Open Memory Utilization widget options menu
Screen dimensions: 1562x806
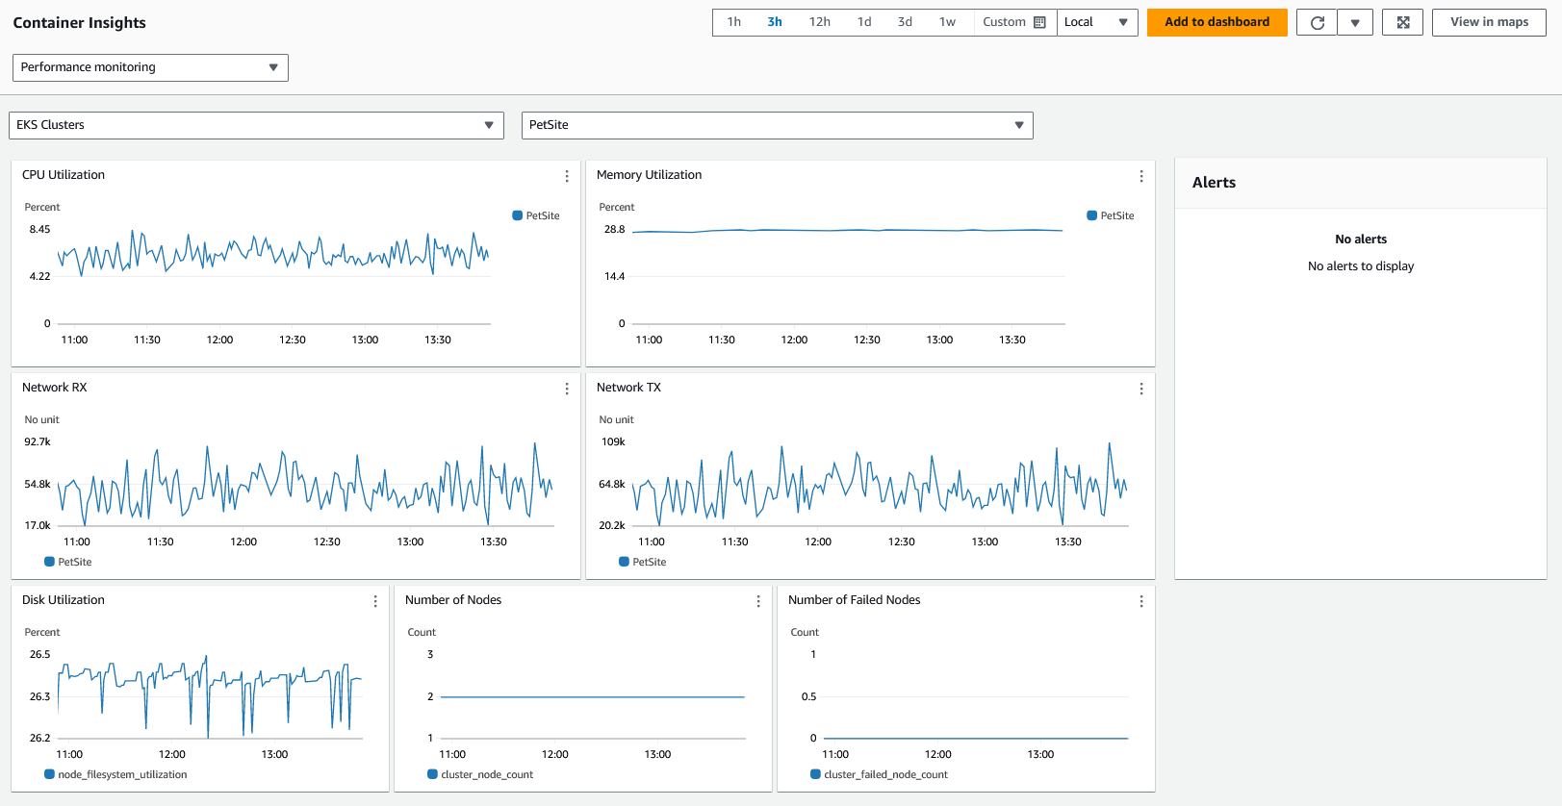click(x=1141, y=176)
